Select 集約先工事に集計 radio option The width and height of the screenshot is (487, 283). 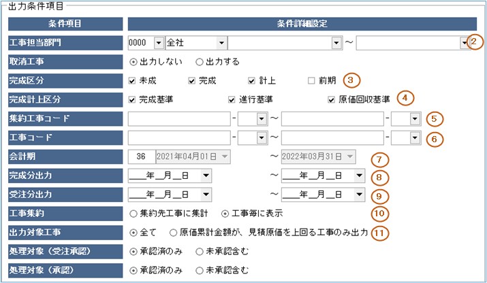tap(132, 213)
